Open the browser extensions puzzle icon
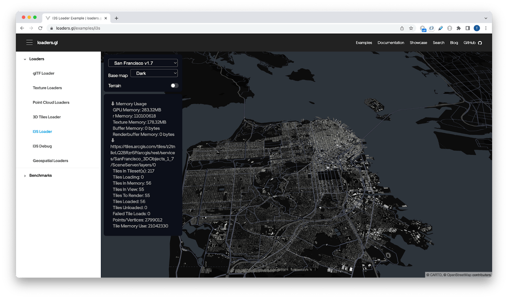 [458, 28]
